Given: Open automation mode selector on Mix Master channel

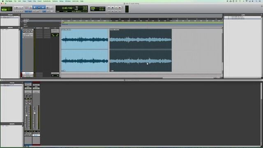Looking at the screenshot, I should click(36, 88).
